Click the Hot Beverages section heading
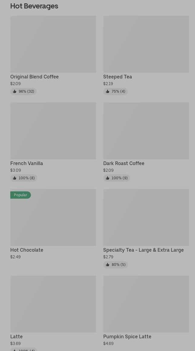Screen dimensions: 195x351 (34, 6)
